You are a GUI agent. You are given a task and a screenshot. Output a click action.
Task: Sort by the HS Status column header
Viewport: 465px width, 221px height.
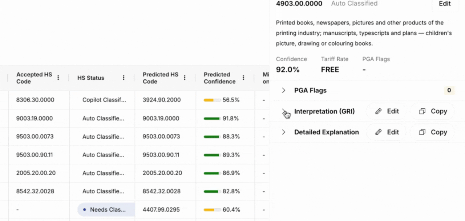(91, 78)
